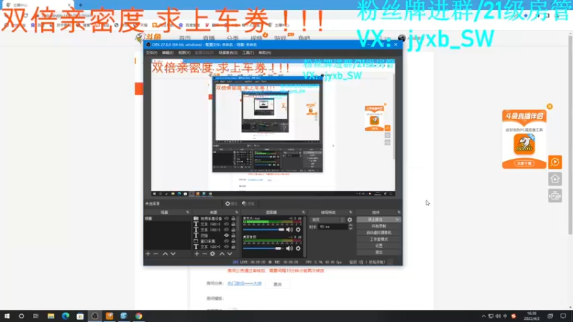Click 启动虚拟摄像机 button

[379, 233]
